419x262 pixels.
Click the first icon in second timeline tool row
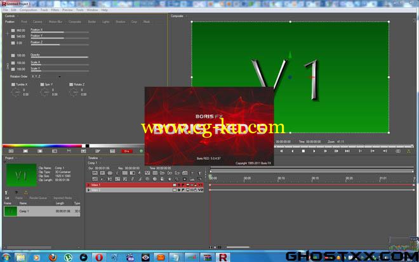95,179
